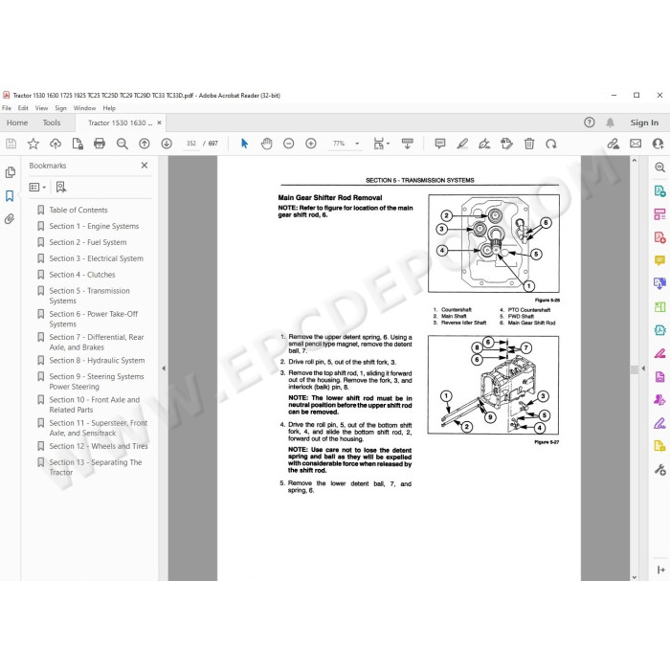Zoom in with plus icon
The image size is (670, 670).
click(311, 144)
